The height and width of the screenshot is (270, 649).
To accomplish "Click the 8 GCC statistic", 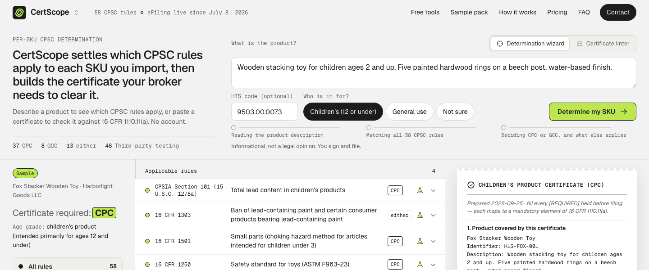I will (x=49, y=146).
